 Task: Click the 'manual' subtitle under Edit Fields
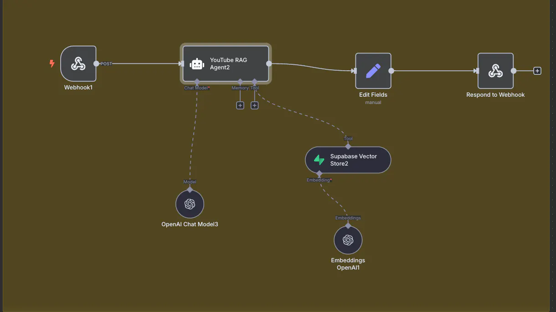click(373, 103)
